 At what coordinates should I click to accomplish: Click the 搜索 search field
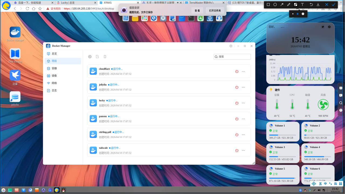click(x=232, y=57)
